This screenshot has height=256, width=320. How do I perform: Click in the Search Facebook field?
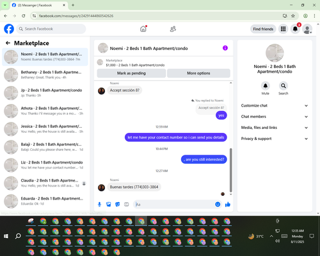tap(51, 29)
